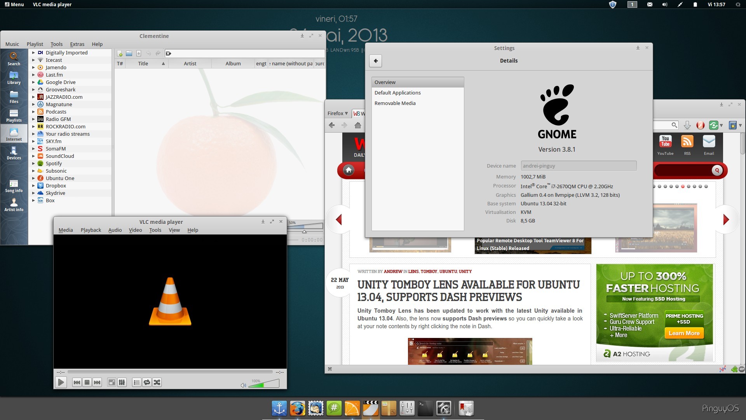Toggle VLC loop mode button

pyautogui.click(x=147, y=382)
